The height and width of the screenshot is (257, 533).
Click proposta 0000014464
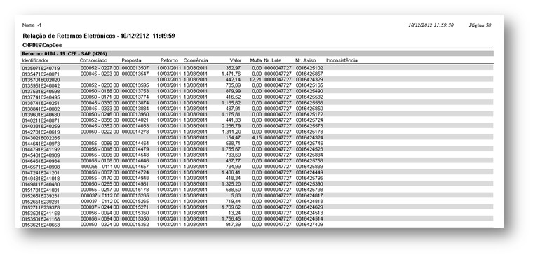click(135, 144)
